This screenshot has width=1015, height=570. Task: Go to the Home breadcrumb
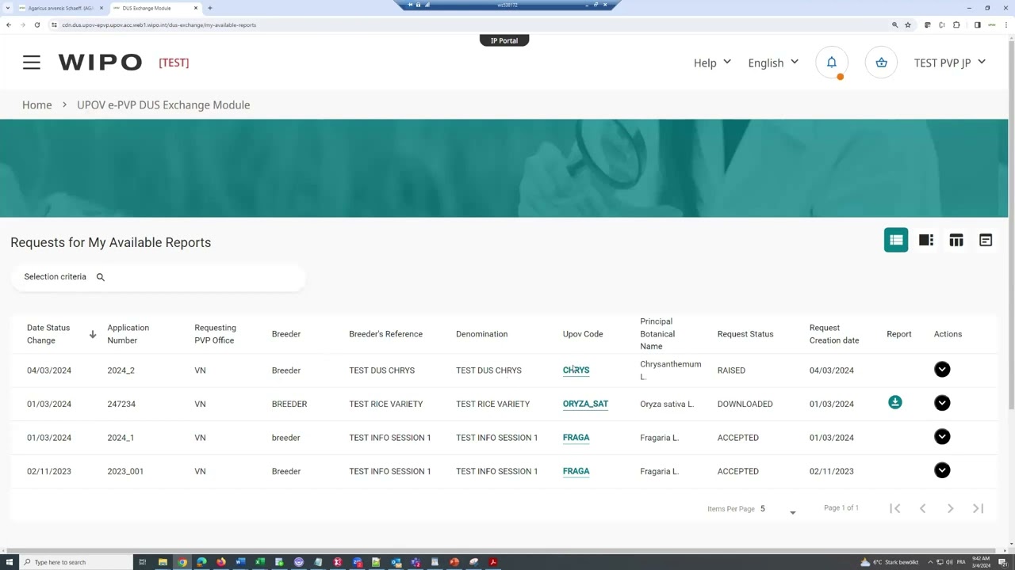[x=36, y=104]
